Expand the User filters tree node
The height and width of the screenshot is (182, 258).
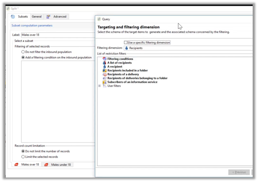click(x=99, y=86)
